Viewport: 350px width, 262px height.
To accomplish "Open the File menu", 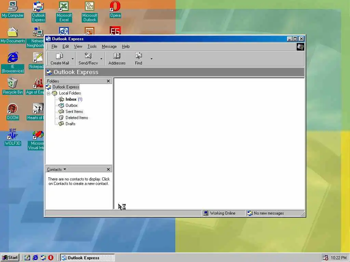I will point(54,46).
